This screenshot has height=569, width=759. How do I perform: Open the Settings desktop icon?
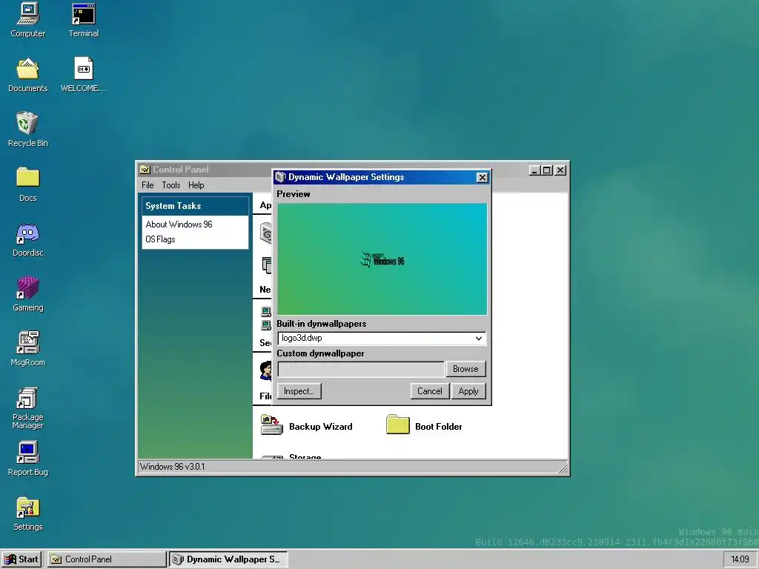[28, 513]
